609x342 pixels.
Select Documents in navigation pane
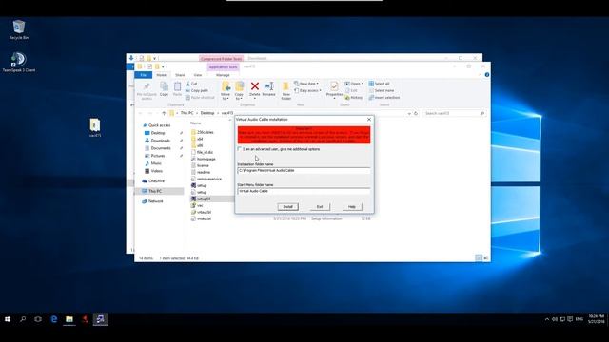[161, 148]
